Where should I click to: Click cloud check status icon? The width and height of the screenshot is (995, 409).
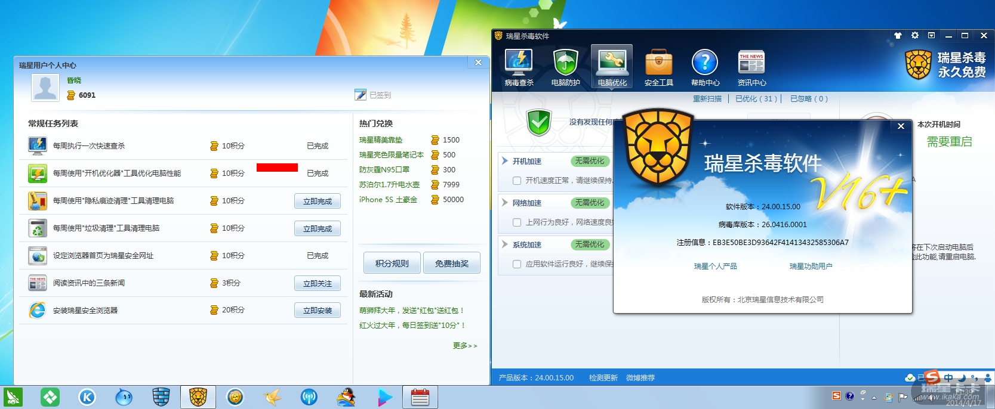pyautogui.click(x=910, y=378)
